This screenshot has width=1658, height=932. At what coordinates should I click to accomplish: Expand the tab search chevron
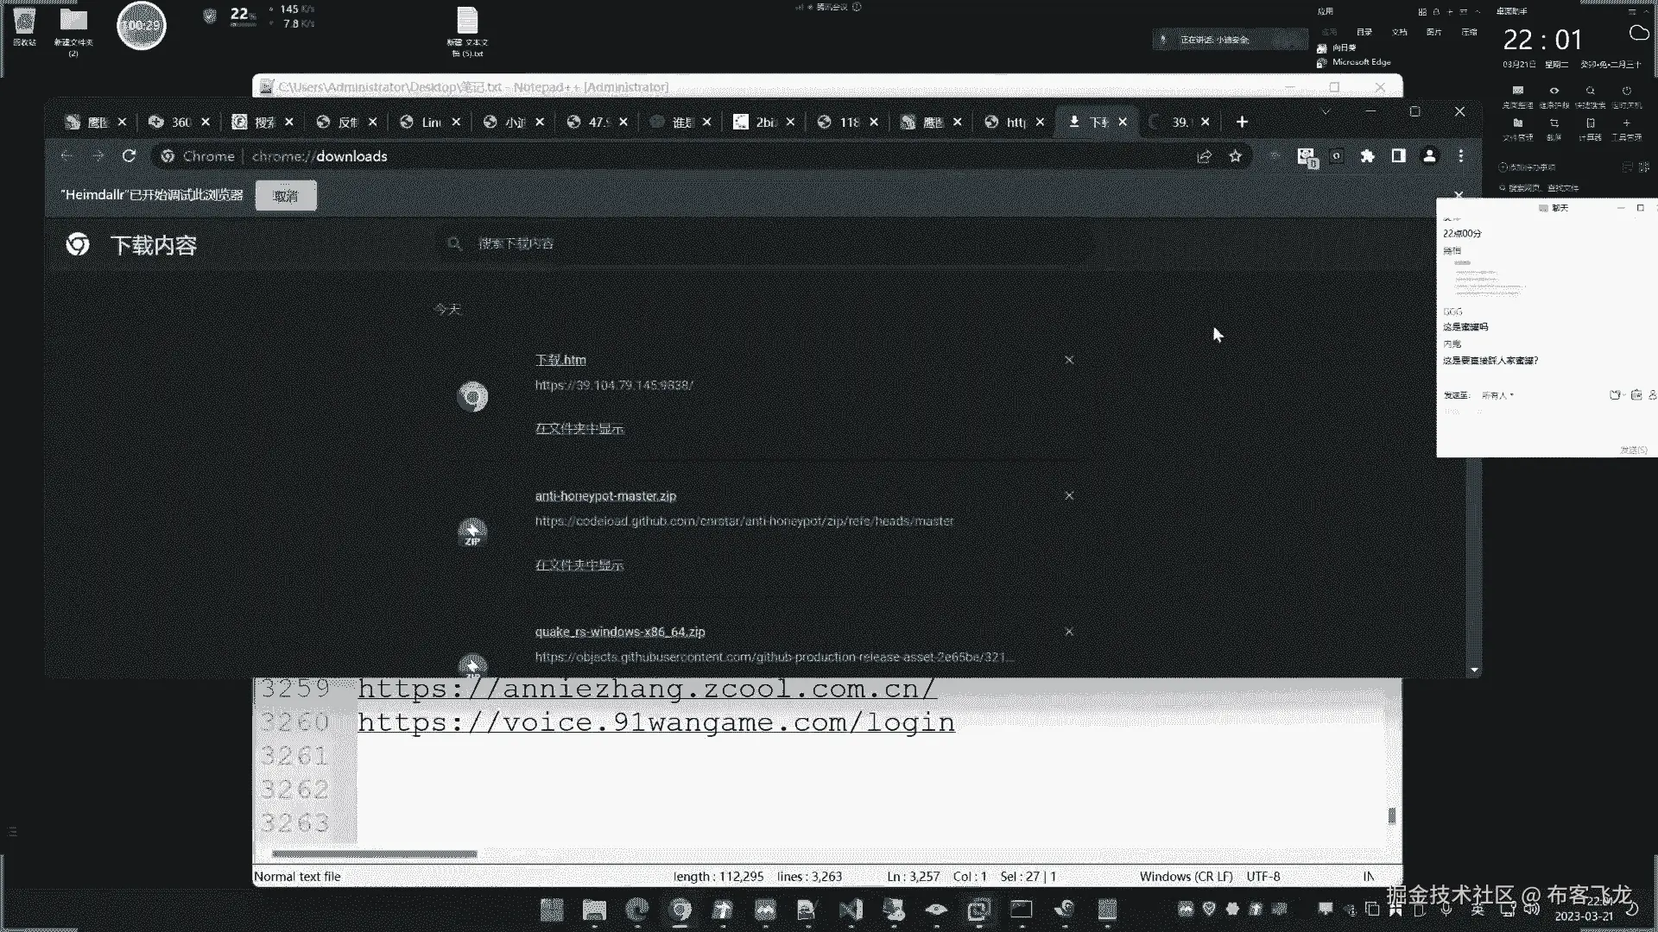(x=1326, y=111)
